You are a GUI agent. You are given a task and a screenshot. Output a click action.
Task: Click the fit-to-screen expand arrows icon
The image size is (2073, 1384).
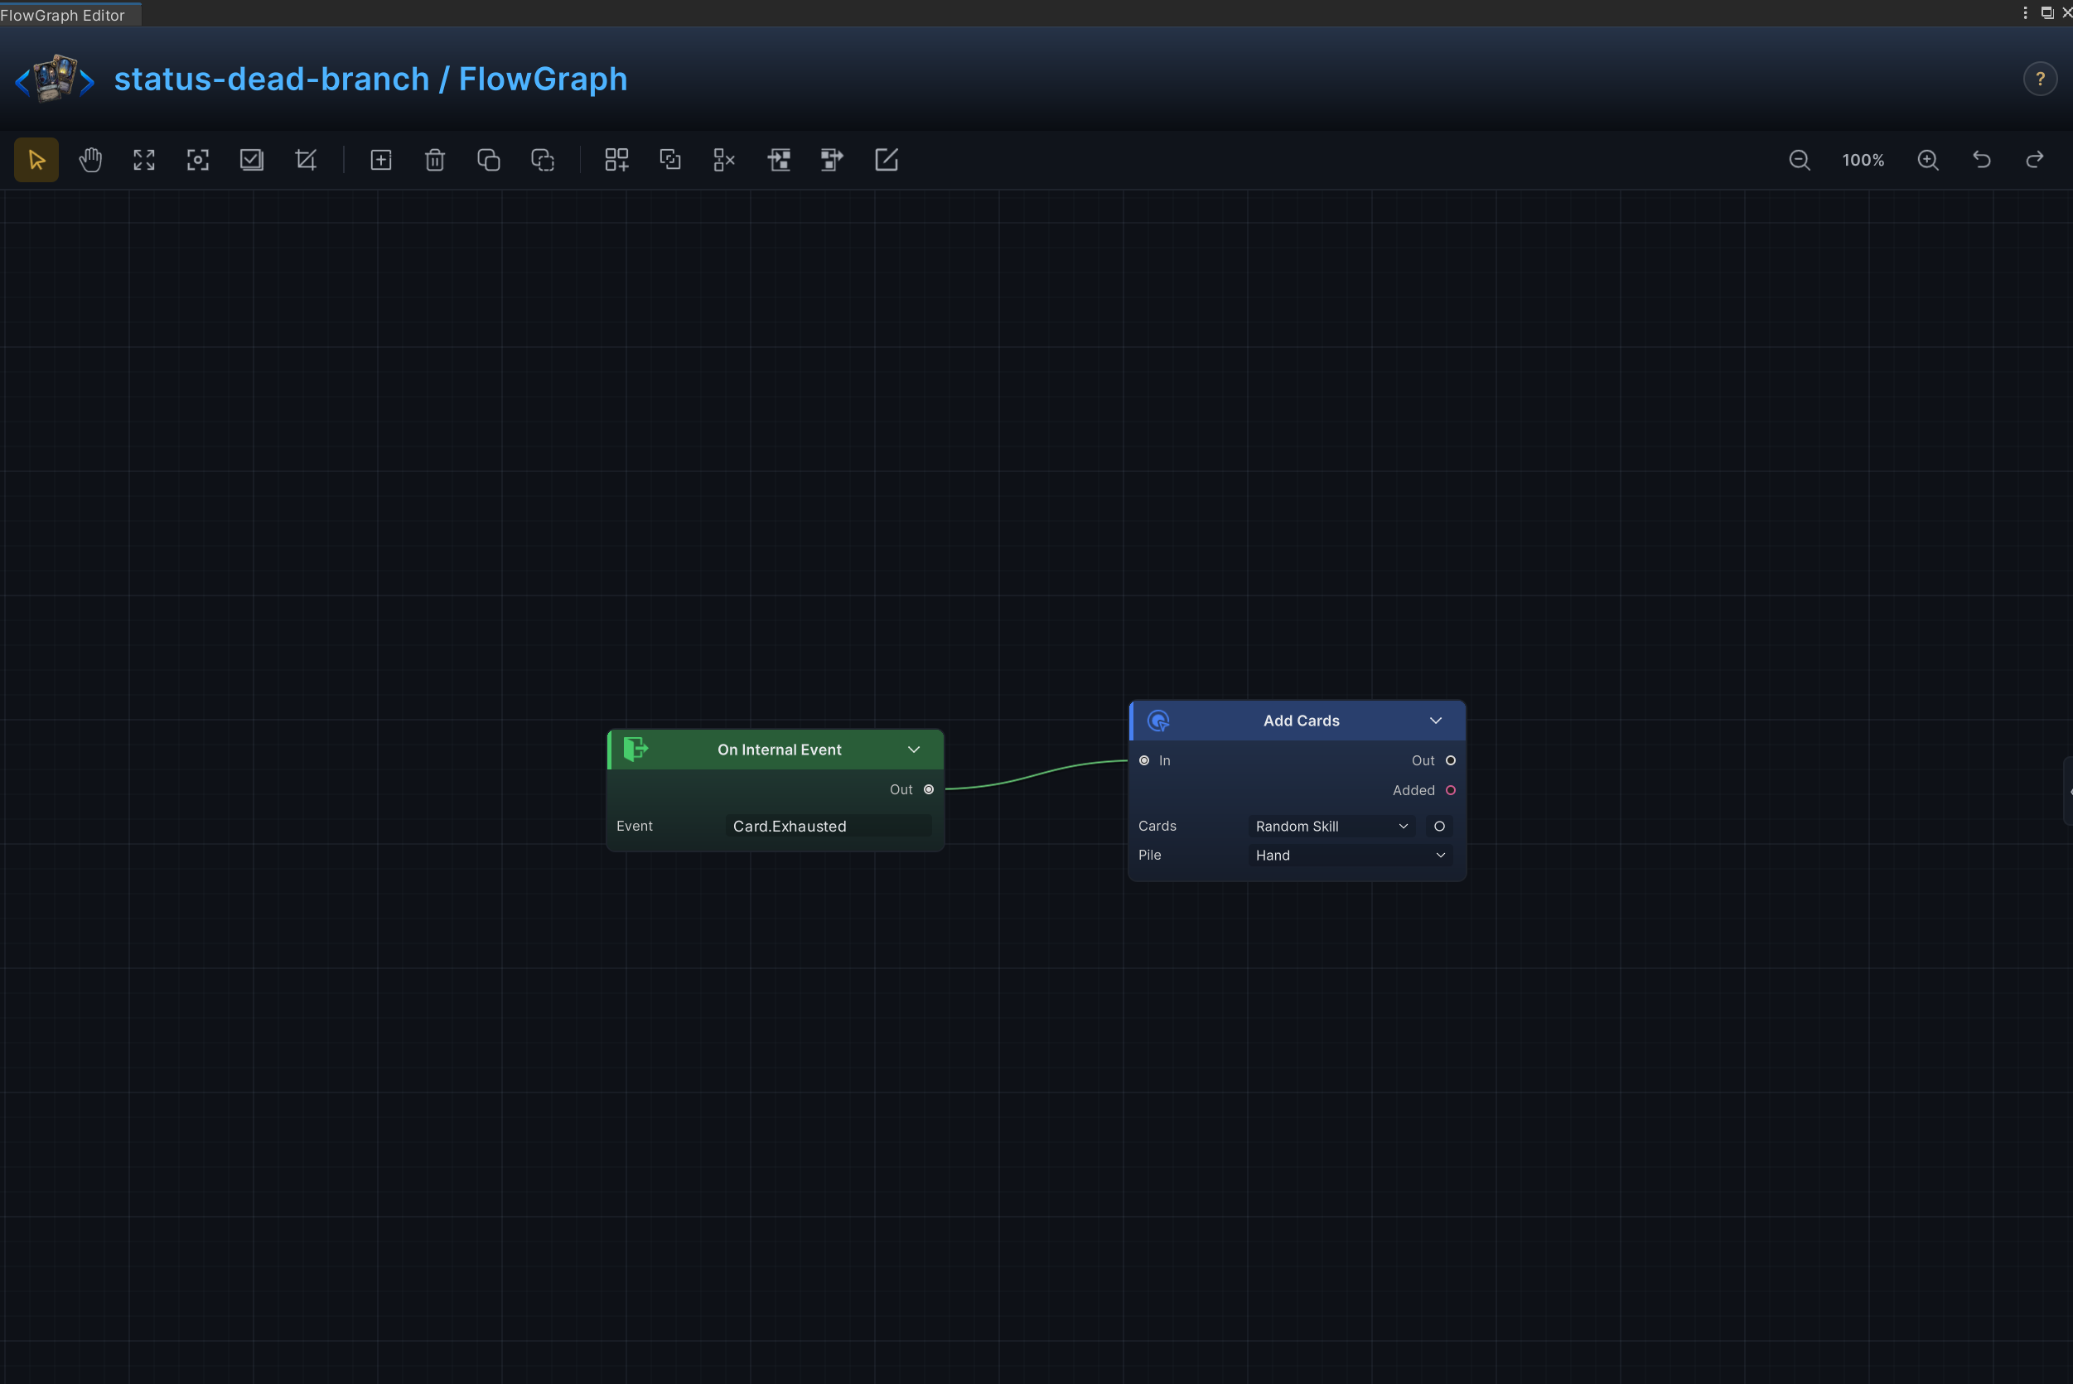(144, 160)
